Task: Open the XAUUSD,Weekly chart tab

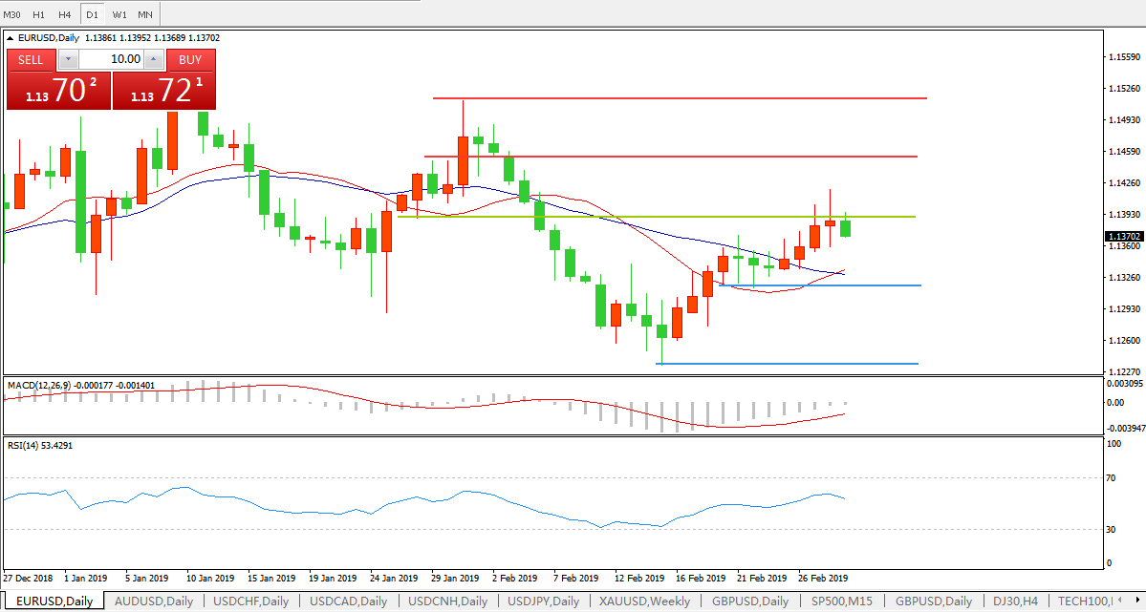Action: [x=645, y=601]
